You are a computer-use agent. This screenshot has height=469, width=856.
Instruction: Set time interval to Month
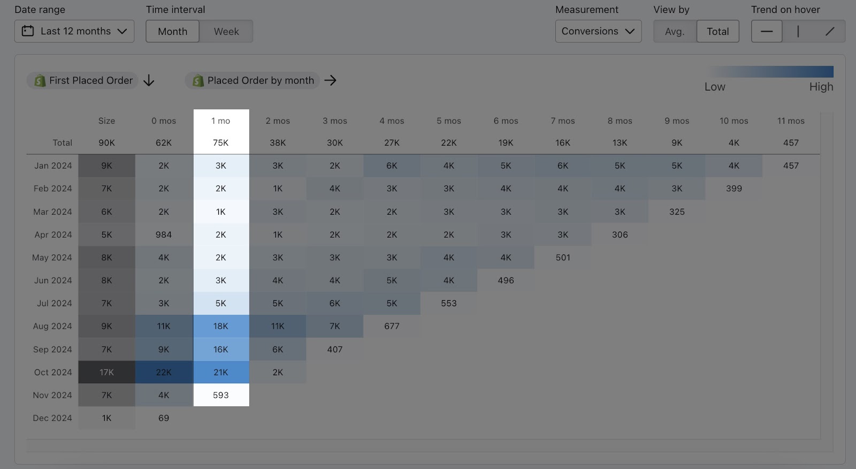[x=172, y=32]
